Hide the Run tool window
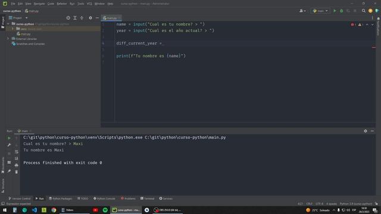 372,131
